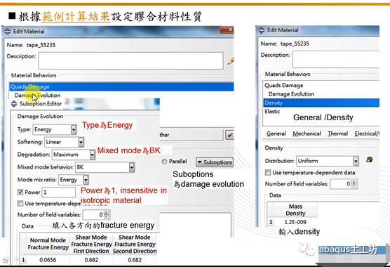Click the pencil icon next to 'ther' bar
This screenshot has width=390, height=267.
click(x=229, y=135)
